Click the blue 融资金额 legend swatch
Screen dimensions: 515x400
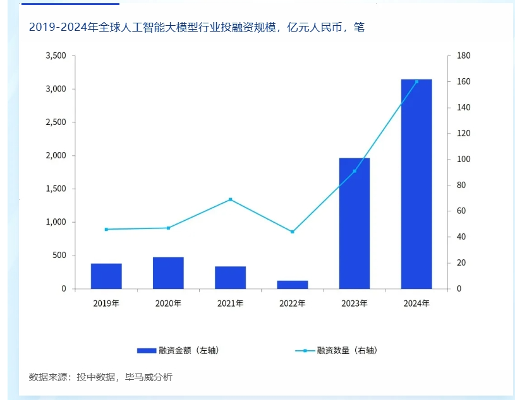click(x=146, y=350)
